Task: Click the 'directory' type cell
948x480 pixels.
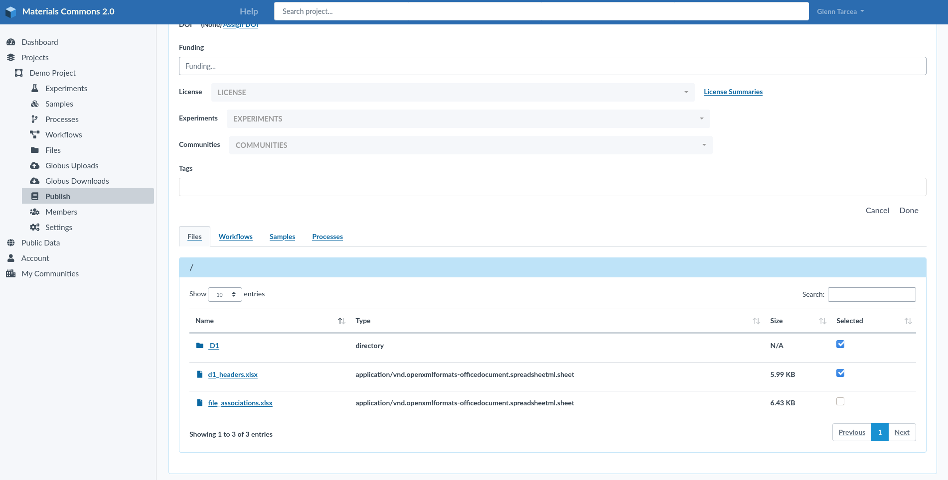Action: pos(369,346)
